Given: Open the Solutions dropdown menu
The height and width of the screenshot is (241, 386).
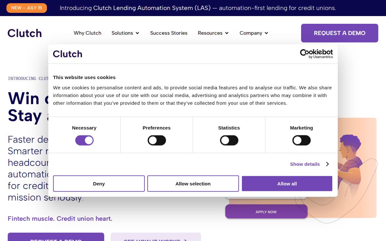Looking at the screenshot, I should (x=125, y=33).
